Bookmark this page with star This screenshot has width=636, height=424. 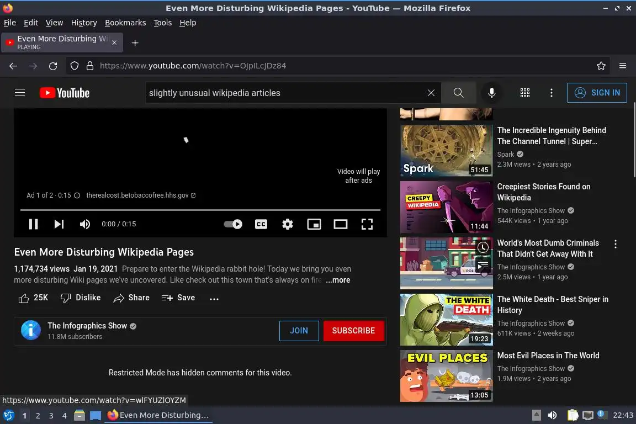click(601, 66)
